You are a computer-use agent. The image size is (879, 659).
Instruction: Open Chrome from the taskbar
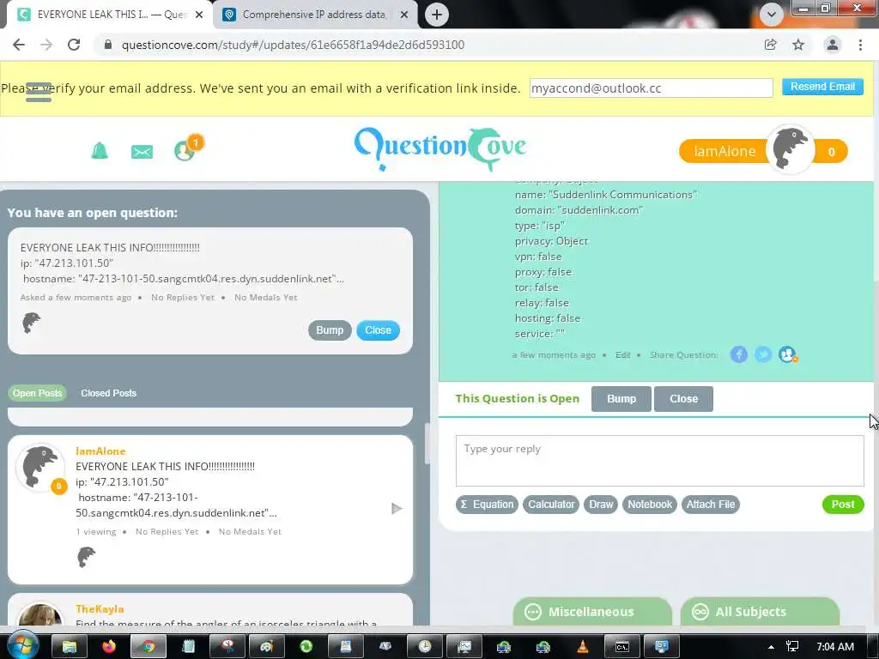tap(148, 647)
